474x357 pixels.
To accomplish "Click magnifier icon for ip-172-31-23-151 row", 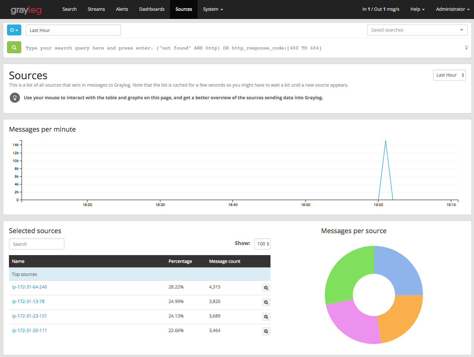I will tap(266, 317).
